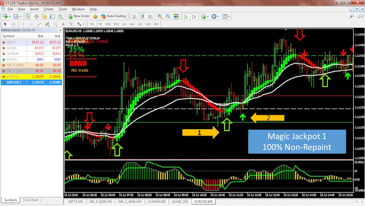
Task: Toggle Chart Shift icon
Action: point(194,16)
